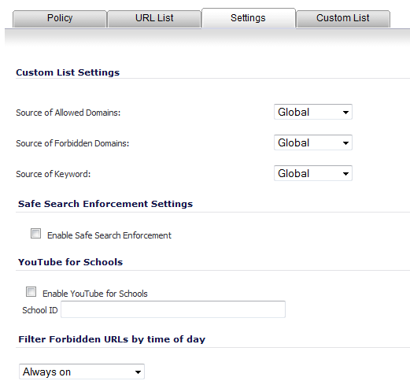Viewport: 410px width, 392px height.
Task: Click the YouTube for Schools section heading
Action: pyautogui.click(x=70, y=262)
